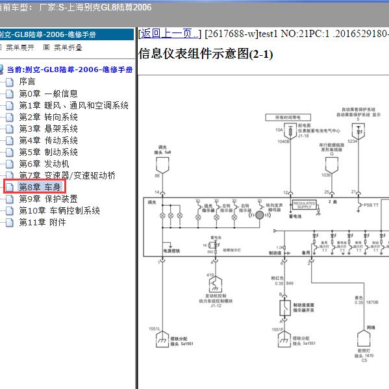Click the 所有时间带电 box in diagram
389x389 pixels.
click(288, 118)
